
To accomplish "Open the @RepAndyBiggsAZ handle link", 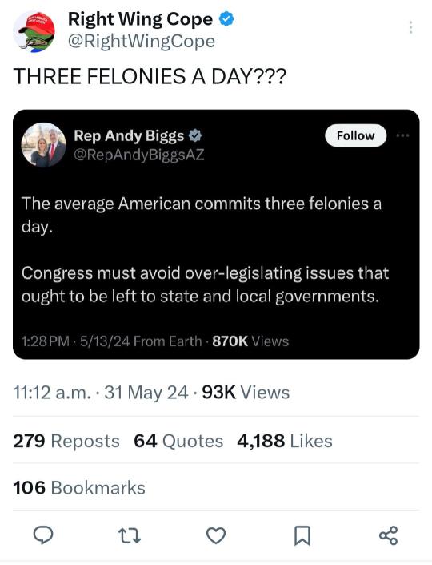I will click(x=139, y=155).
